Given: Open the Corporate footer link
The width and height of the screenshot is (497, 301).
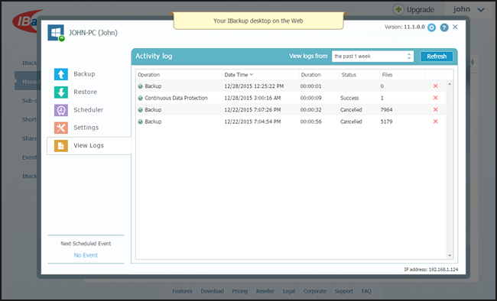Looking at the screenshot, I should [315, 291].
